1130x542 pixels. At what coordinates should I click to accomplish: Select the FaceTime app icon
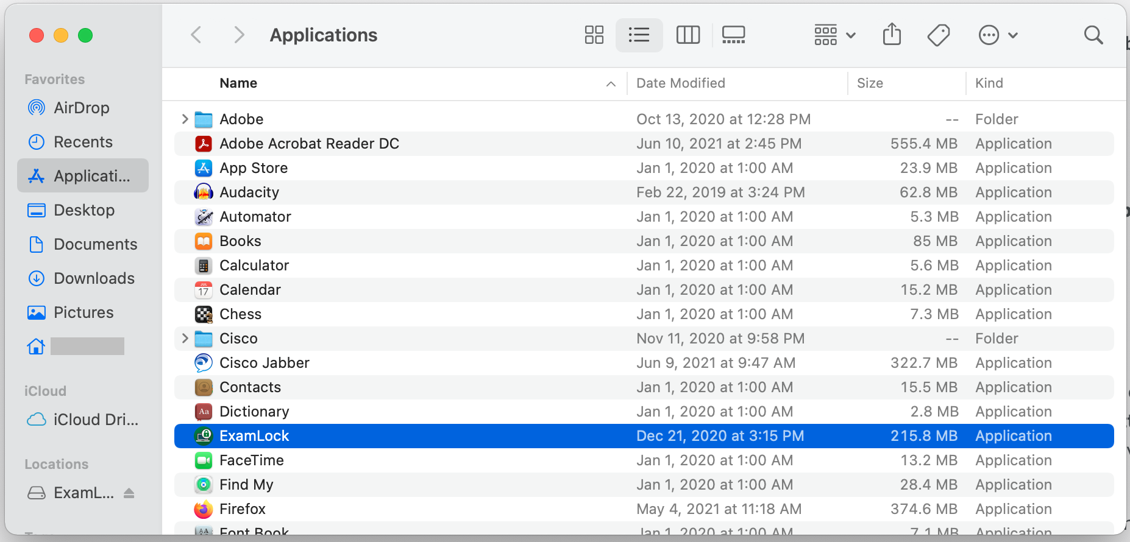click(204, 460)
